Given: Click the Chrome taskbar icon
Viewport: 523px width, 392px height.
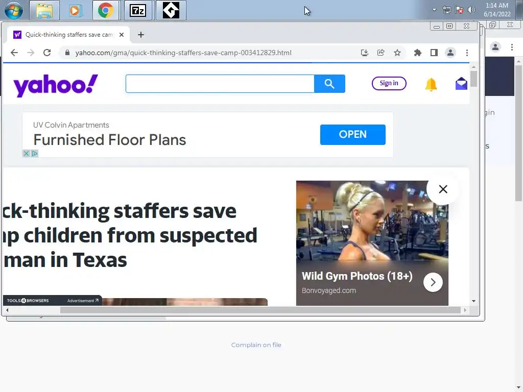Looking at the screenshot, I should [x=105, y=10].
